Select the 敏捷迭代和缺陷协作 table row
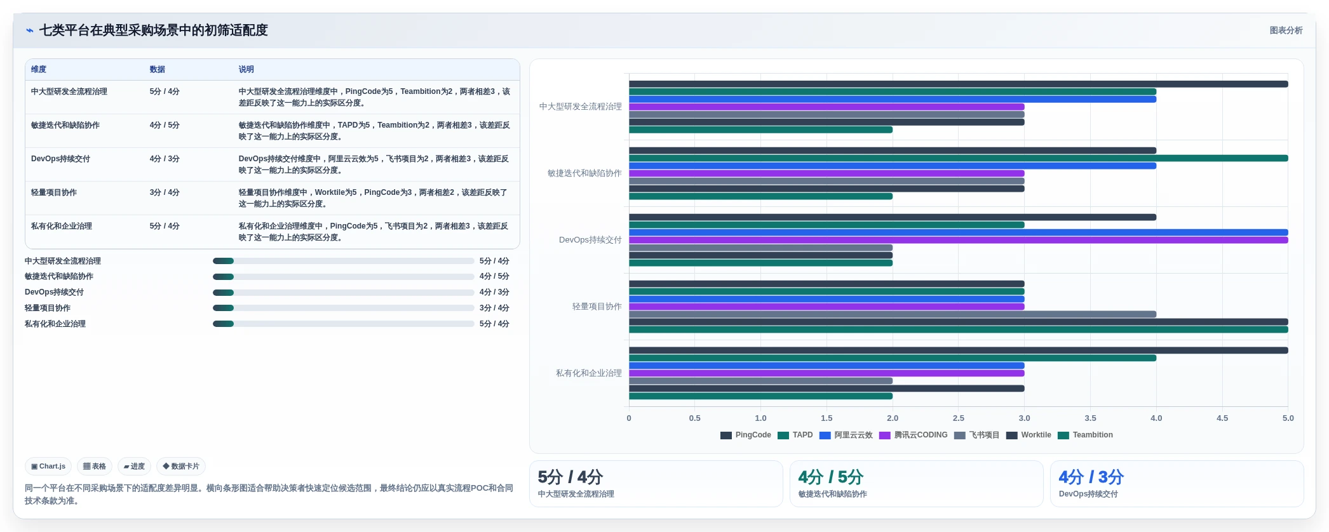The height and width of the screenshot is (532, 1329). (x=273, y=131)
